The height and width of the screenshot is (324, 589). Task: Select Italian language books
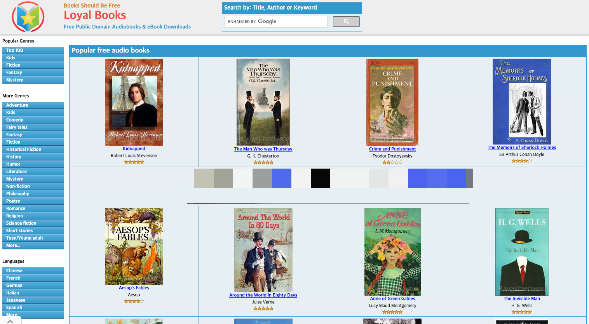[x=33, y=293]
